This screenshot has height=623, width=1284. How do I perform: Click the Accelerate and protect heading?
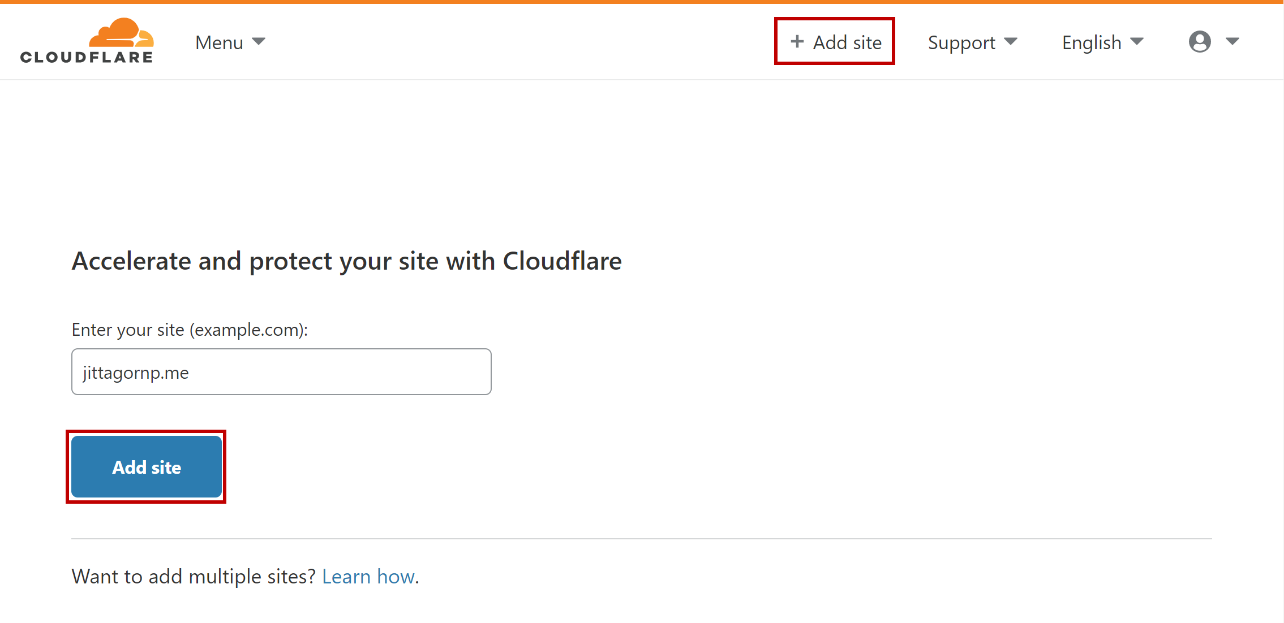(x=346, y=261)
